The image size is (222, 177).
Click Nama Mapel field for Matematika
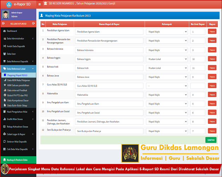[109, 95]
